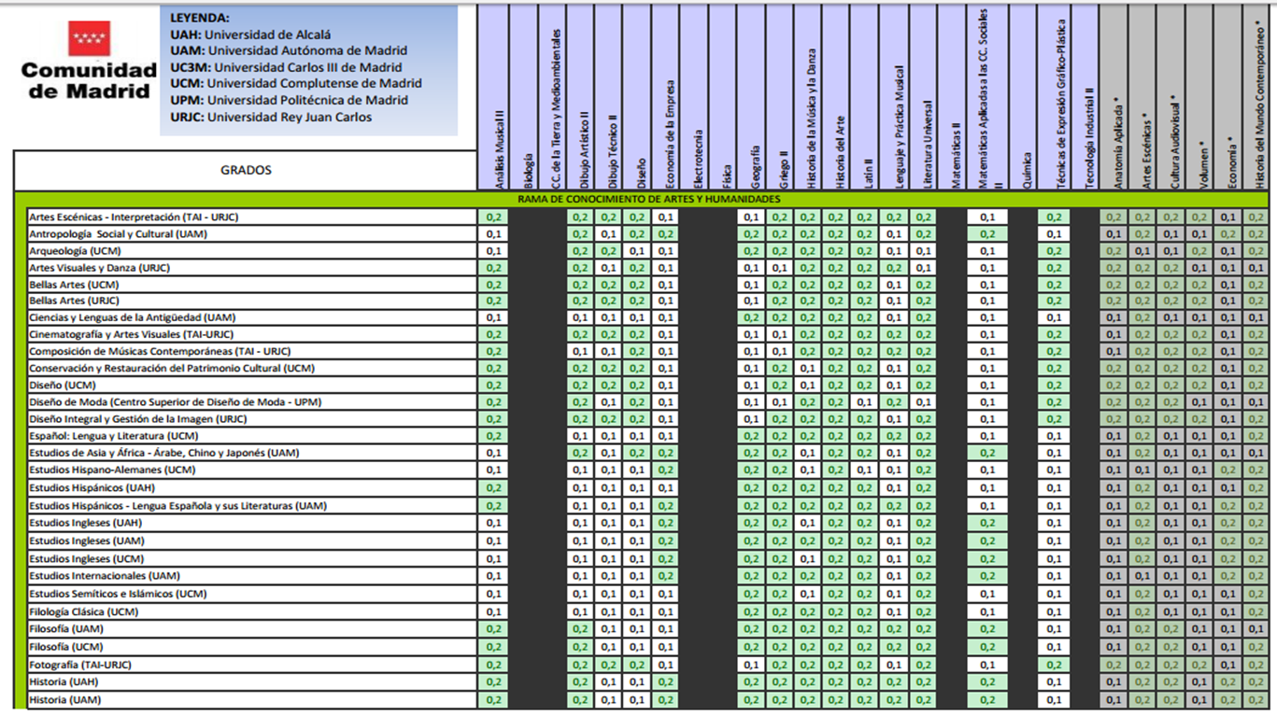This screenshot has height=715, width=1277.
Task: Click legend entry UAM: Universidad Autónoma de Madrid
Action: (288, 50)
